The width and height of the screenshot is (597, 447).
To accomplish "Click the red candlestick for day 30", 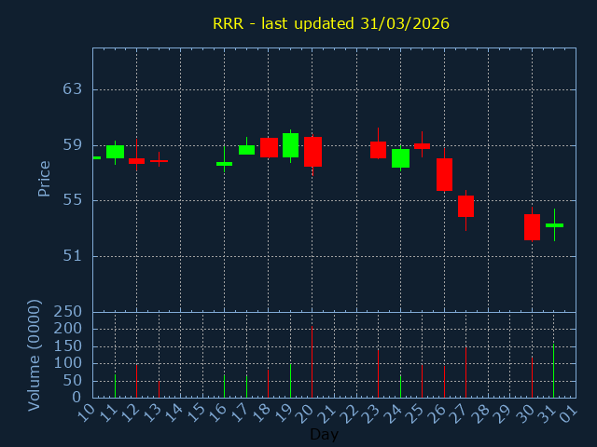I will point(532,226).
